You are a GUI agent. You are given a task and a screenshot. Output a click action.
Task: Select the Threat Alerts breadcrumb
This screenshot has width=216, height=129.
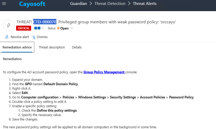coord(145,4)
